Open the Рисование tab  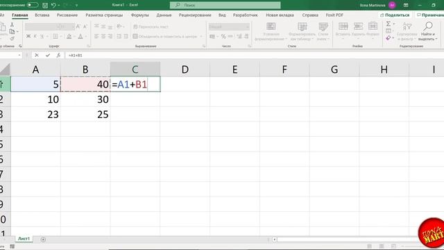(67, 15)
